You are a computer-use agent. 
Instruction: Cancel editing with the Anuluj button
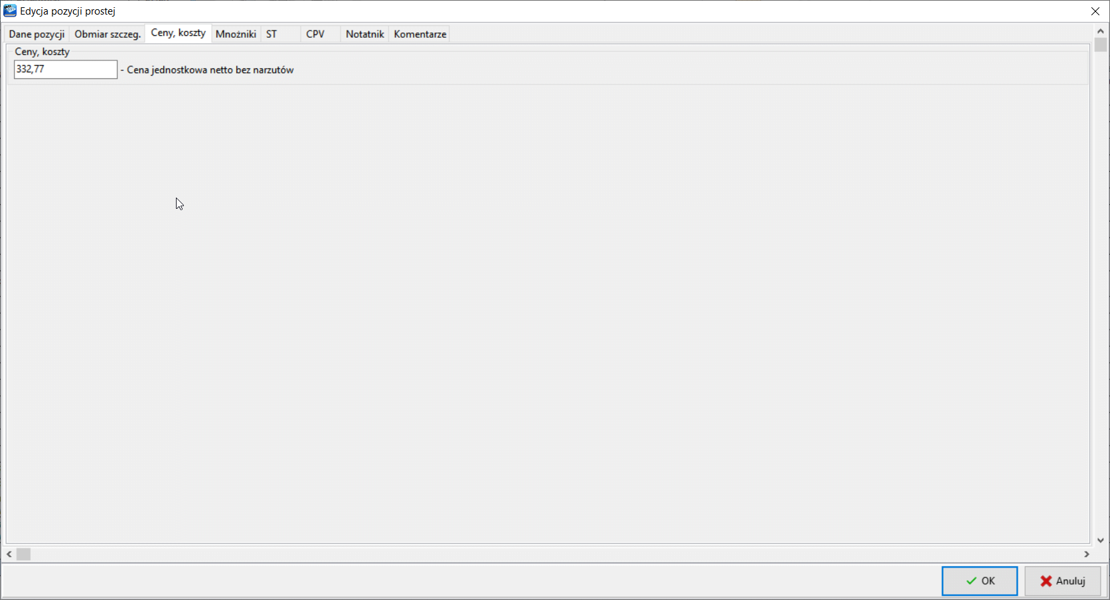(1062, 581)
